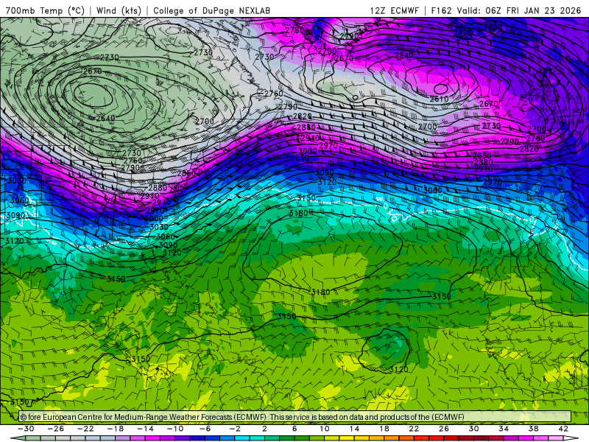
Task: Select the positive 26 colorbar label
Action: [x=444, y=429]
